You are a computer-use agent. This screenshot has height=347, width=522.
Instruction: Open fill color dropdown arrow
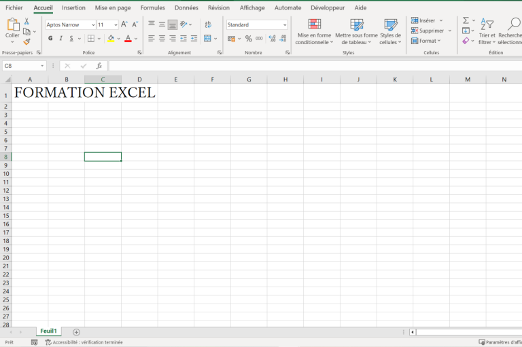[118, 39]
